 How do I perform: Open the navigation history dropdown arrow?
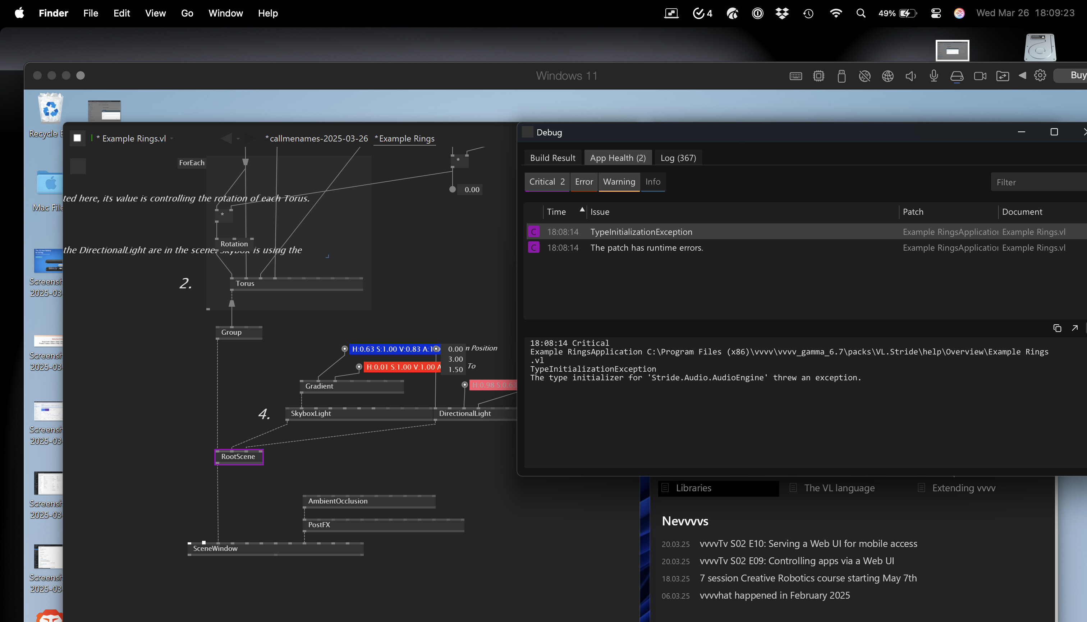click(x=238, y=138)
